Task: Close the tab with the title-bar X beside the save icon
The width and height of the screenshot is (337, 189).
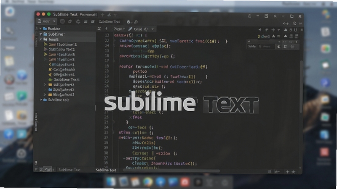Action: click(275, 16)
